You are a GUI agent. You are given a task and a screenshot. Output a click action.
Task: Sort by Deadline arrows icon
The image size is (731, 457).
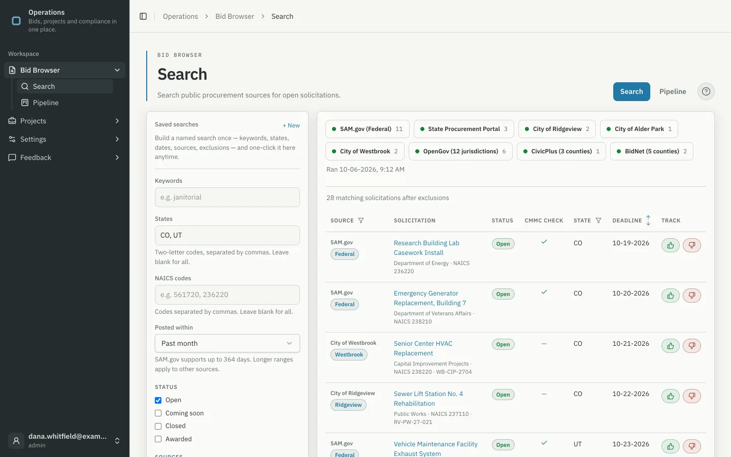tap(648, 220)
